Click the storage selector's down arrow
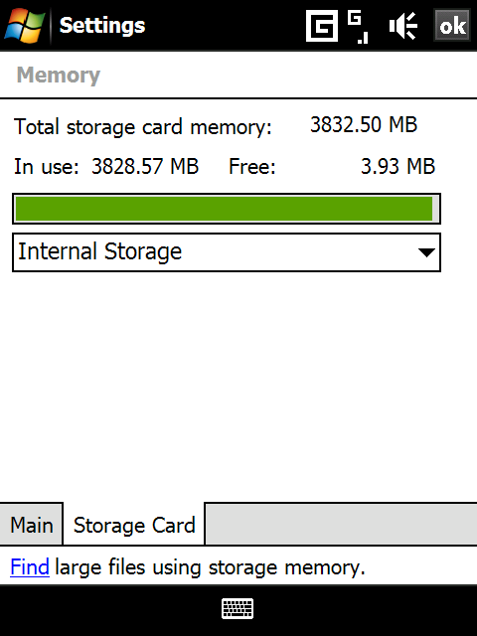 [x=426, y=252]
